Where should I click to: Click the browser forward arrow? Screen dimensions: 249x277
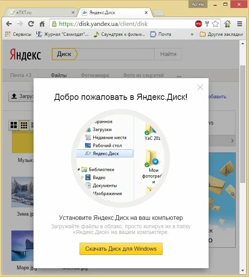pos(20,24)
